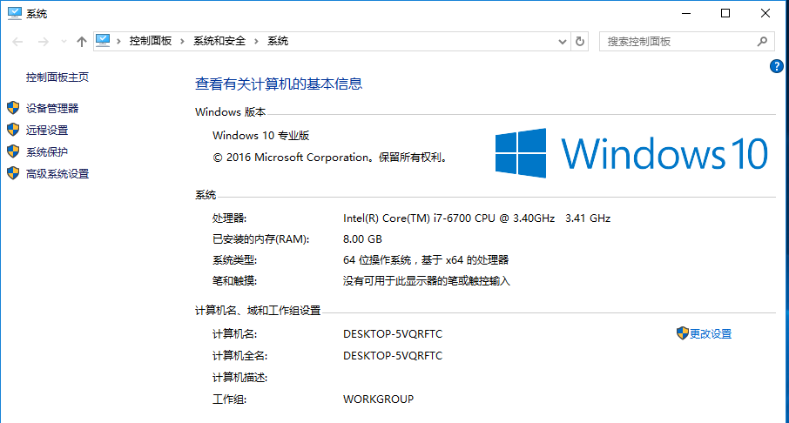The width and height of the screenshot is (789, 423).
Task: Click the search magnifier icon
Action: (x=762, y=41)
